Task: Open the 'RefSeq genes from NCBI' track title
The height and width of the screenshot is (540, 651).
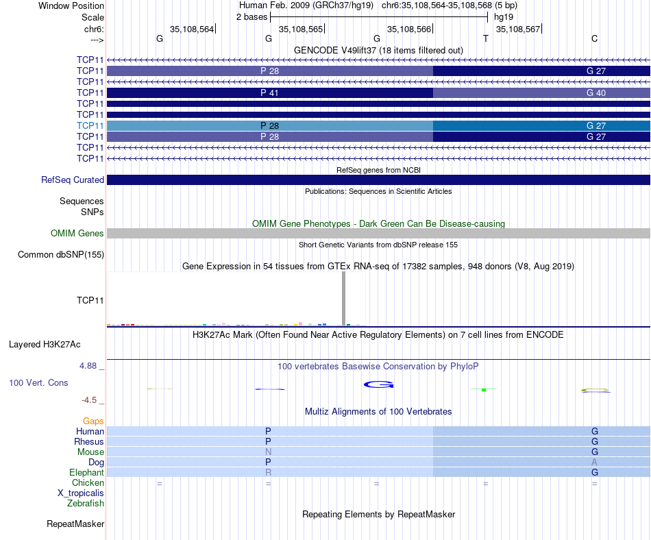Action: pyautogui.click(x=378, y=170)
